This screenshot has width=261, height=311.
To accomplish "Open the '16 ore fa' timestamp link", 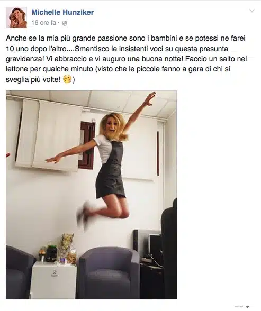I will 43,23.
